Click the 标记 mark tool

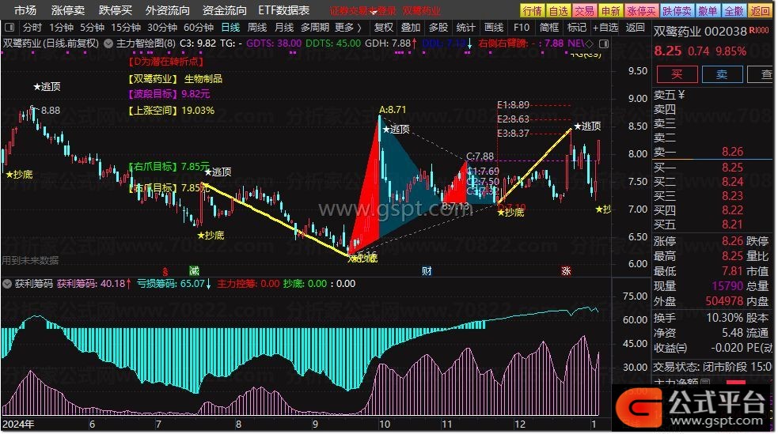(x=576, y=27)
